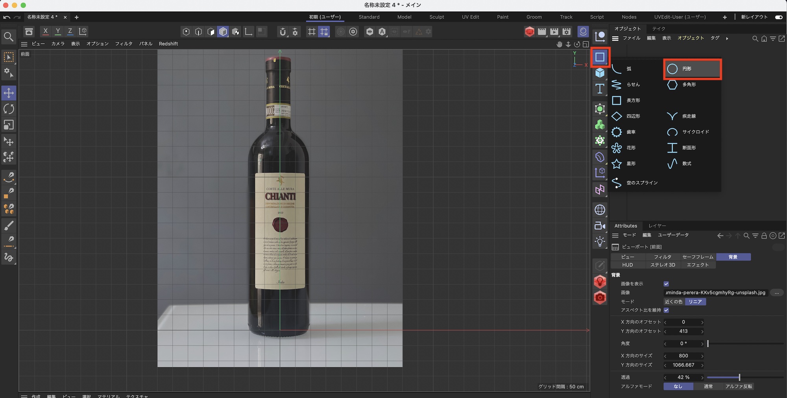
Task: Click the red Render View button
Action: [x=529, y=31]
